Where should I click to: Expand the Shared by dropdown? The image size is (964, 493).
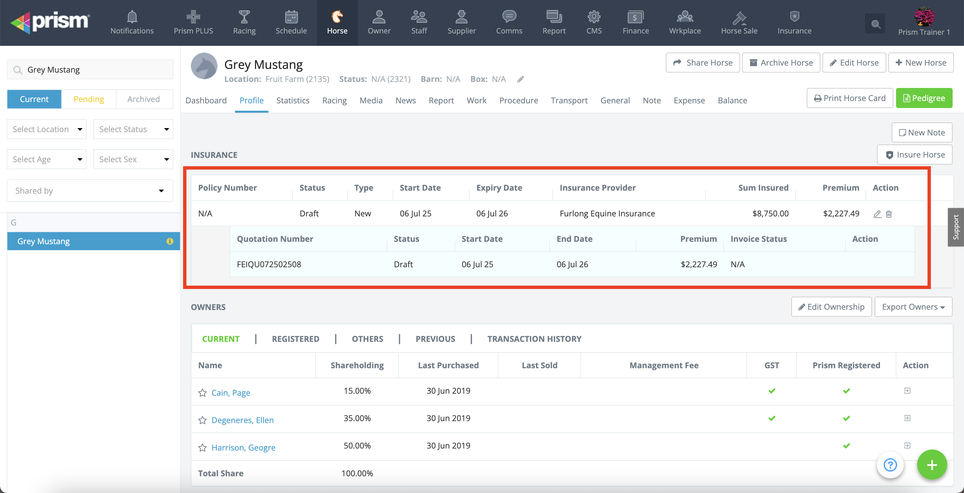click(x=90, y=191)
